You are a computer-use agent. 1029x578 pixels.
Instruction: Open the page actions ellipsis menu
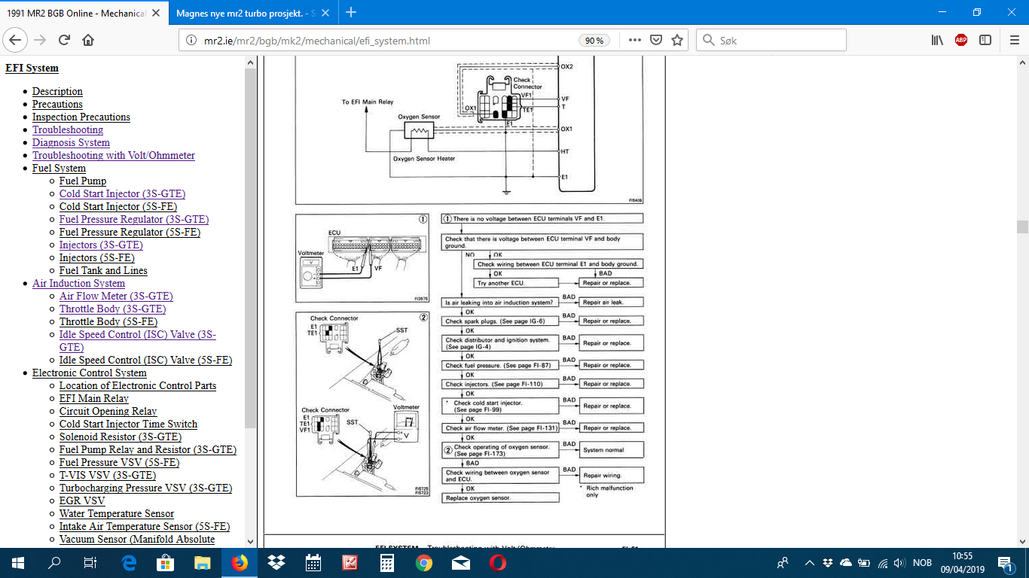pyautogui.click(x=635, y=40)
